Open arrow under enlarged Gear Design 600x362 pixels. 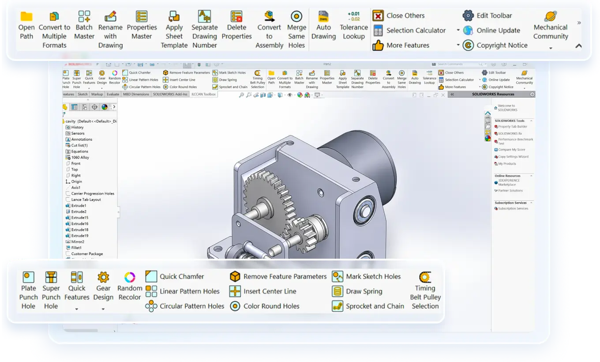(x=103, y=309)
